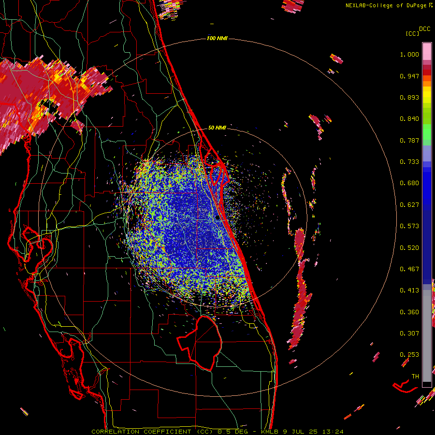The height and width of the screenshot is (435, 435).
Task: Click the TH threshold label
Action: pos(415,377)
